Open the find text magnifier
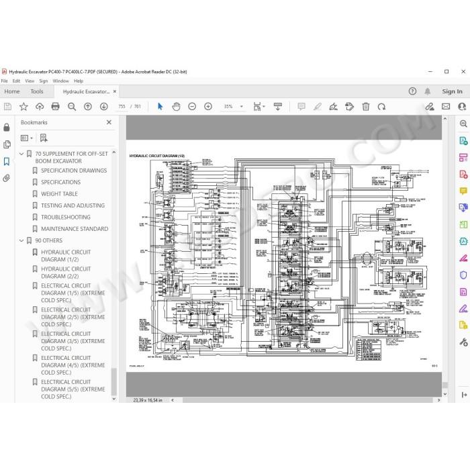The height and width of the screenshot is (470, 470). tap(72, 106)
